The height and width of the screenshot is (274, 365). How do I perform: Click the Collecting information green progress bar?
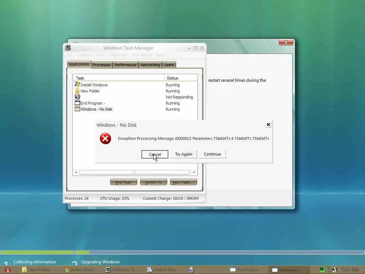click(x=37, y=252)
